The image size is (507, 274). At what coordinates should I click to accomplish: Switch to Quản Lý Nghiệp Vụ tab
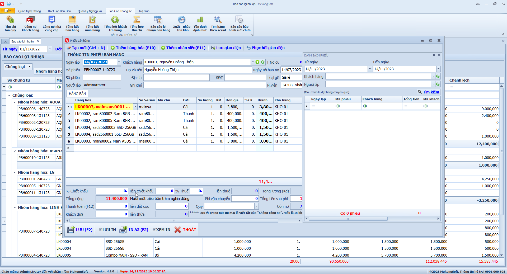tap(90, 11)
